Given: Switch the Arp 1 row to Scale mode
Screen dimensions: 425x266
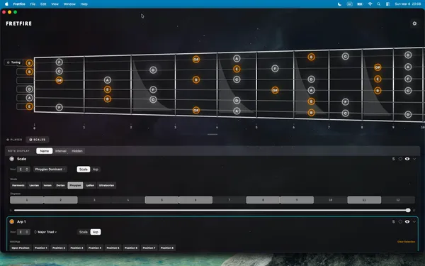Looking at the screenshot, I should click(83, 232).
